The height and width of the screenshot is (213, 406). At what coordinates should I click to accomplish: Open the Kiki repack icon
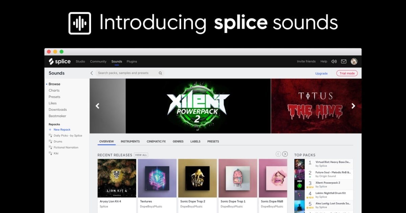point(51,153)
